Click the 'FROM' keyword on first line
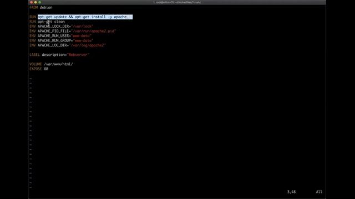 click(x=33, y=7)
